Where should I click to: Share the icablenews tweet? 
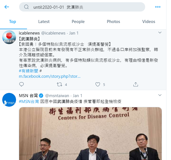[136, 84]
